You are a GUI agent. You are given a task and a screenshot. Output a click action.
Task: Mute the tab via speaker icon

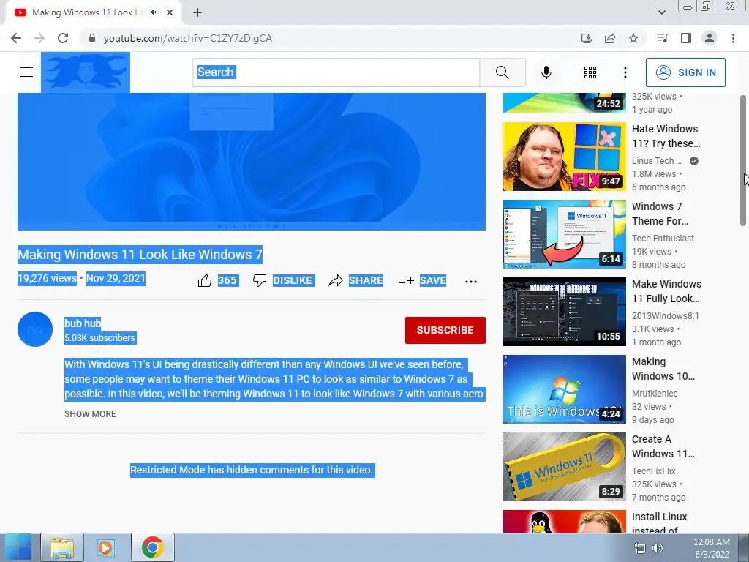(x=154, y=12)
